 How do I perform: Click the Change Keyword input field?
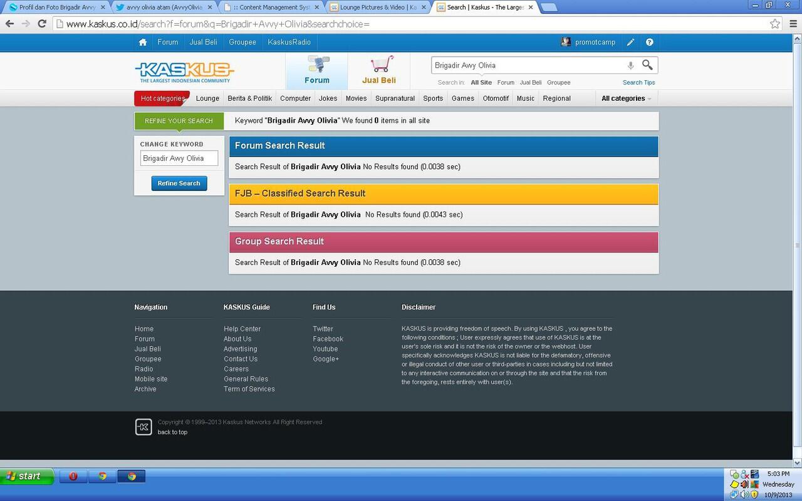179,158
